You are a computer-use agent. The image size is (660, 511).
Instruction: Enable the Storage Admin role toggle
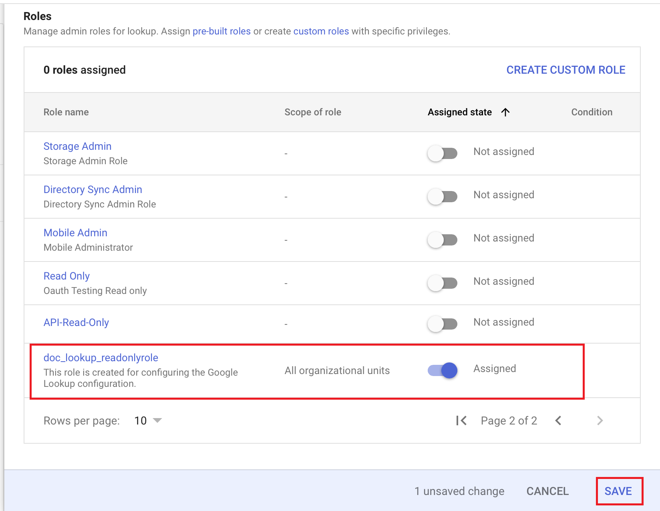point(442,153)
